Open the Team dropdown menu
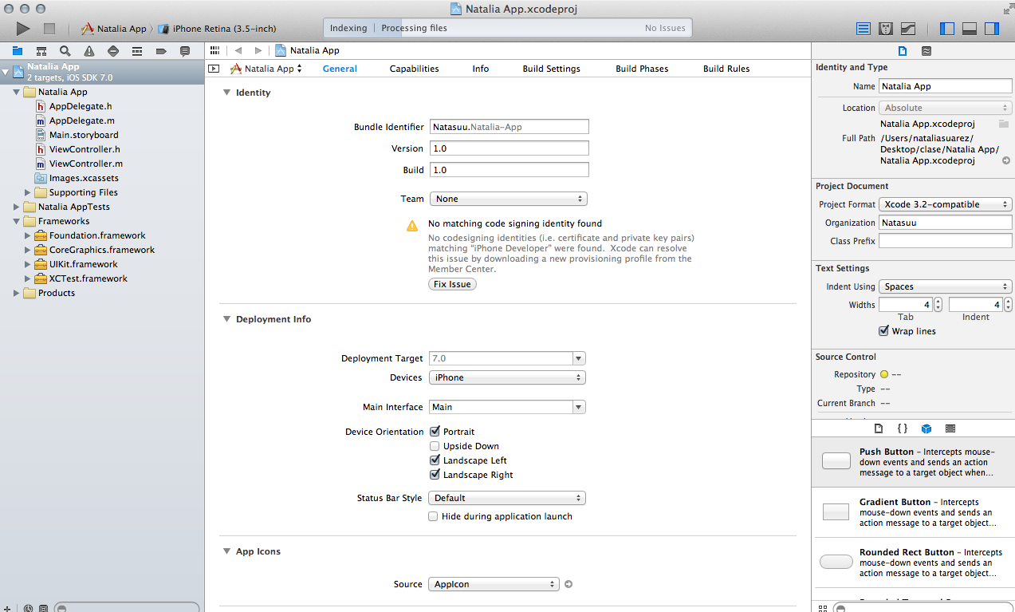This screenshot has height=612, width=1015. pyautogui.click(x=507, y=199)
